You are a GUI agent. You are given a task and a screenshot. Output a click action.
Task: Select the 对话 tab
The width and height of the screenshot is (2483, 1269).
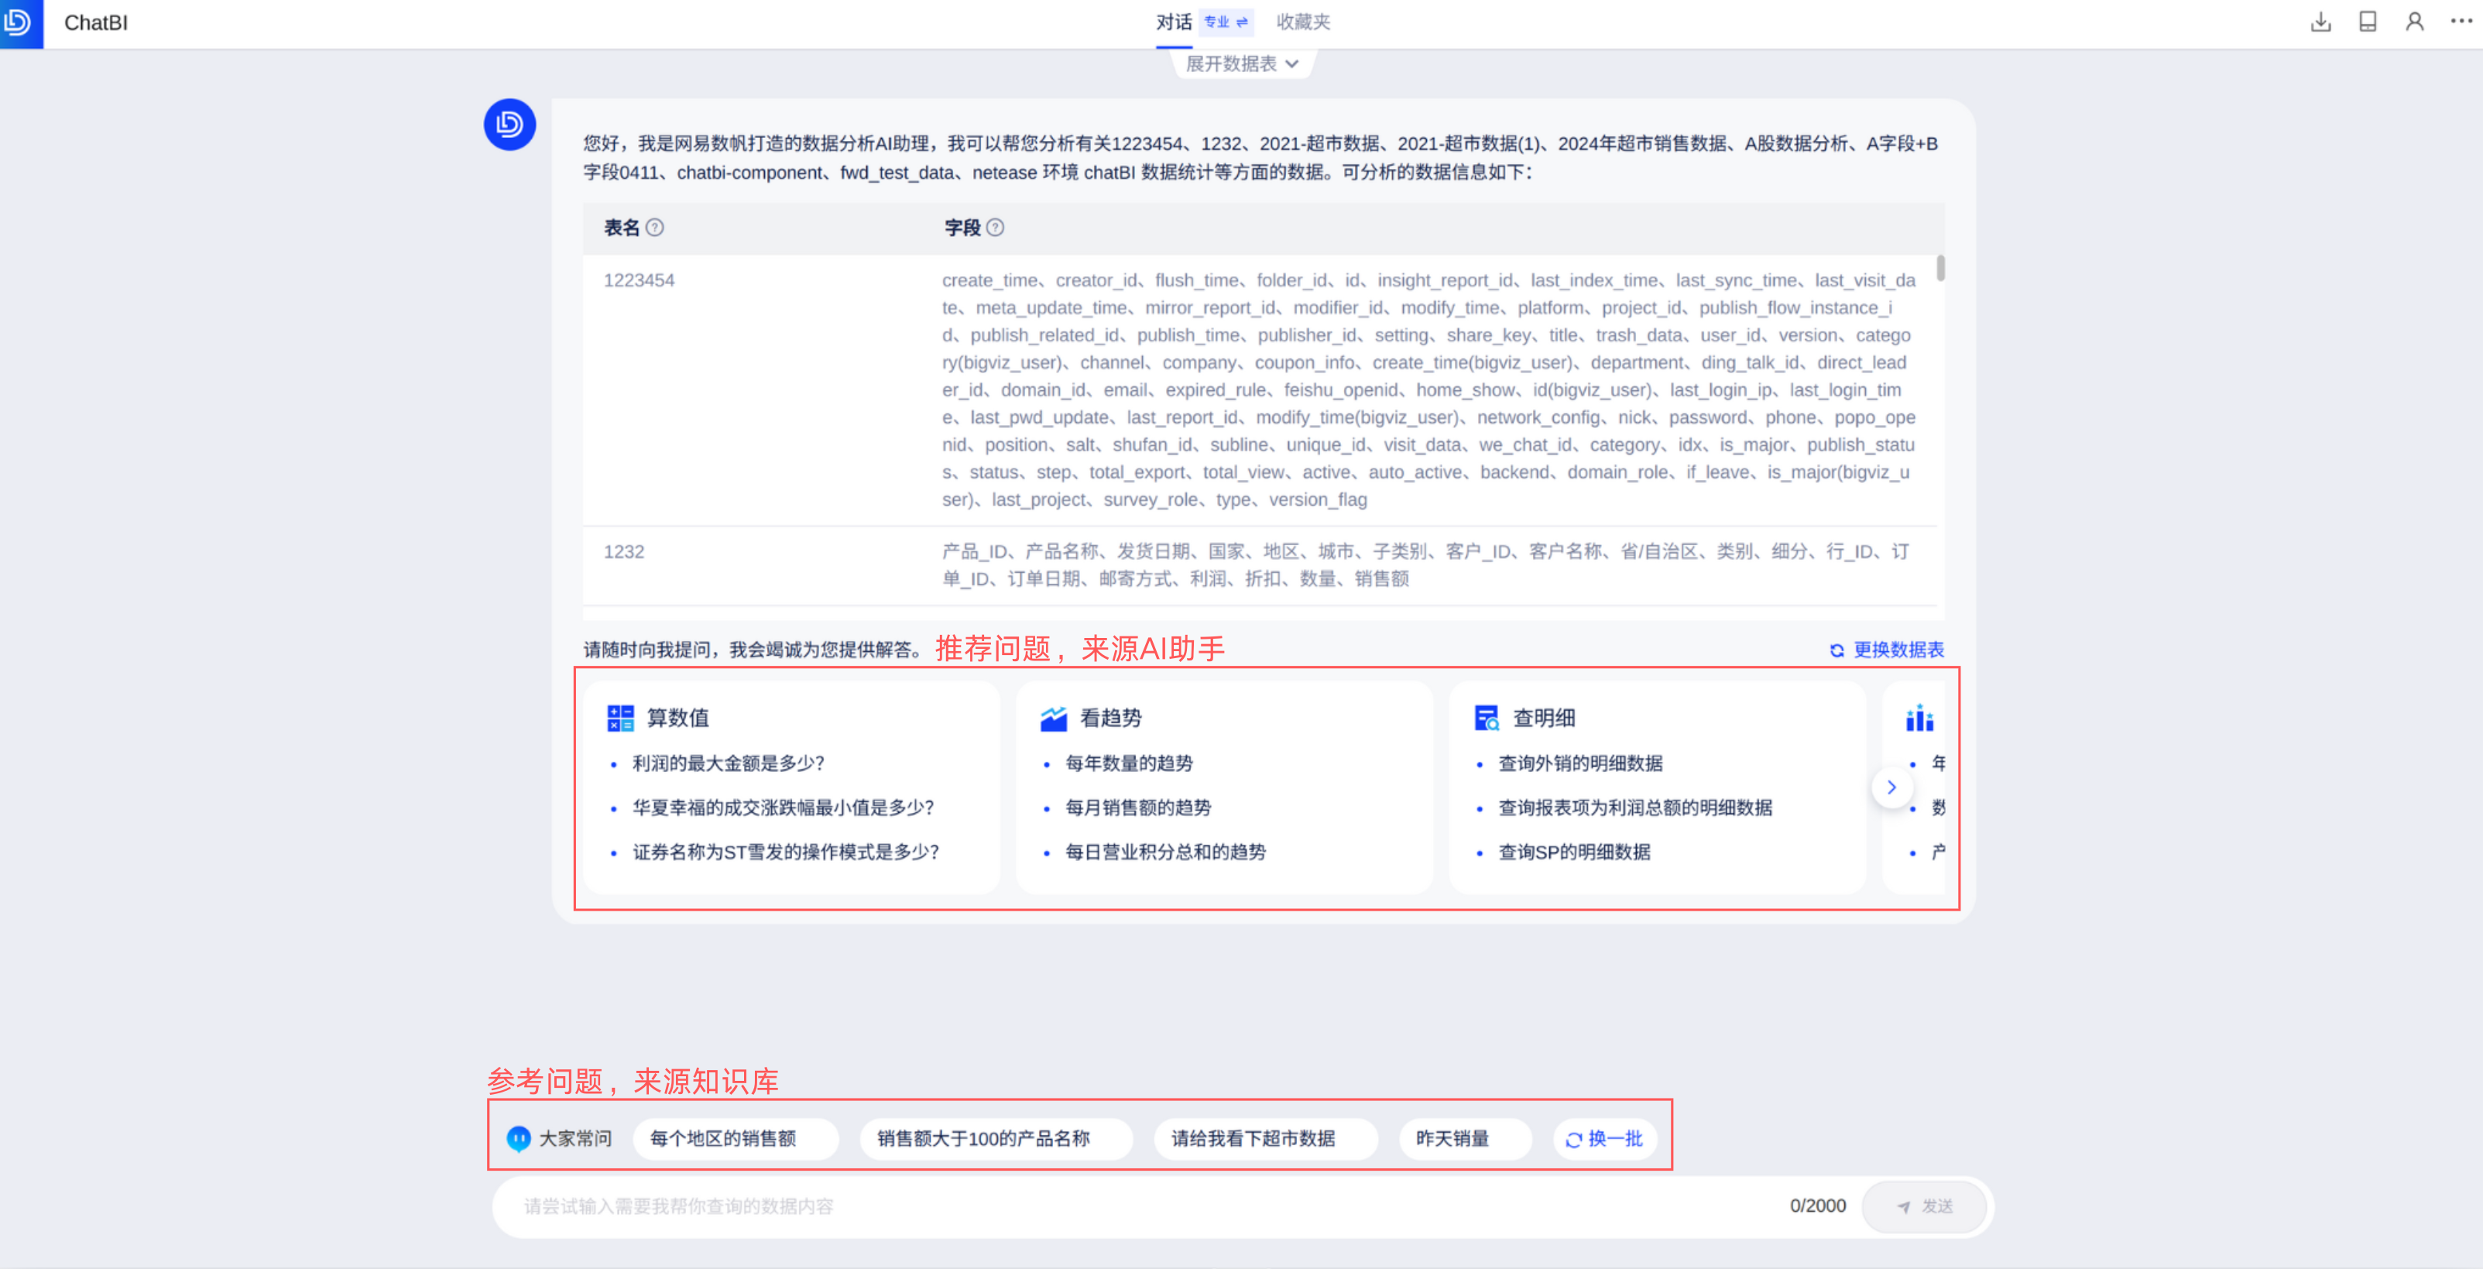click(x=1173, y=22)
